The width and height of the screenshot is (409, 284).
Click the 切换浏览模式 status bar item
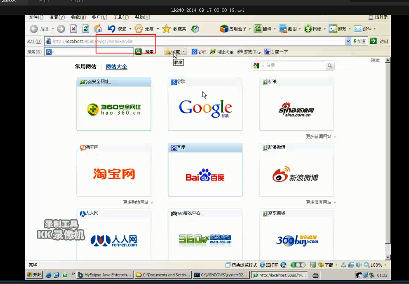point(241,265)
